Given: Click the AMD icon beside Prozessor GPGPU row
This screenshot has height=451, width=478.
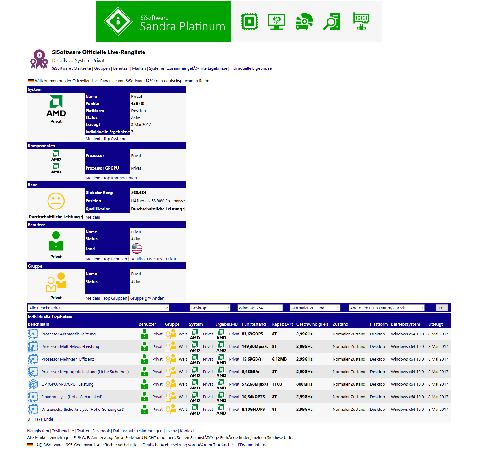Looking at the screenshot, I should click(x=56, y=168).
